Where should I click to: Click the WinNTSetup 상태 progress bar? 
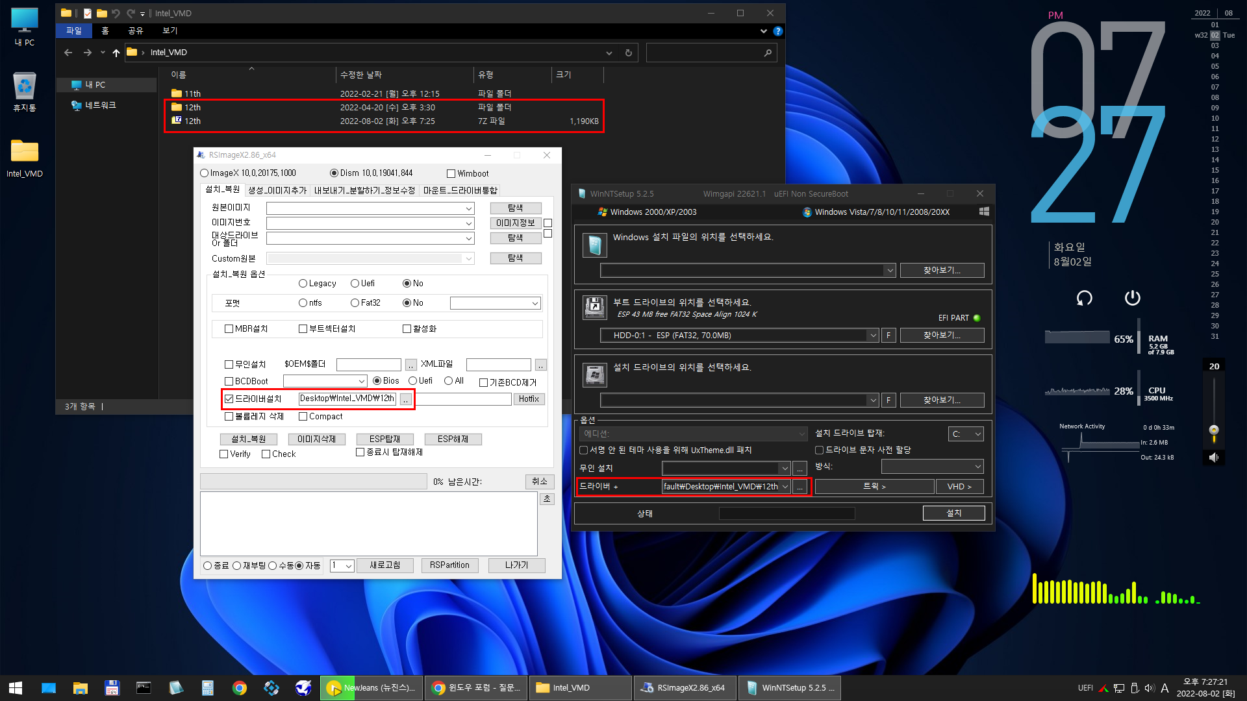(787, 514)
